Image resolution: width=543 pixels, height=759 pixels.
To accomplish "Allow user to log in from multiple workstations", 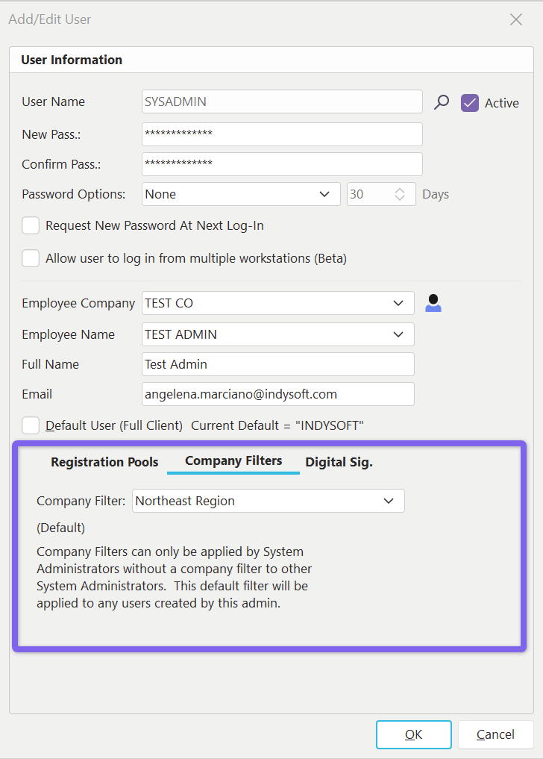I will pyautogui.click(x=31, y=258).
